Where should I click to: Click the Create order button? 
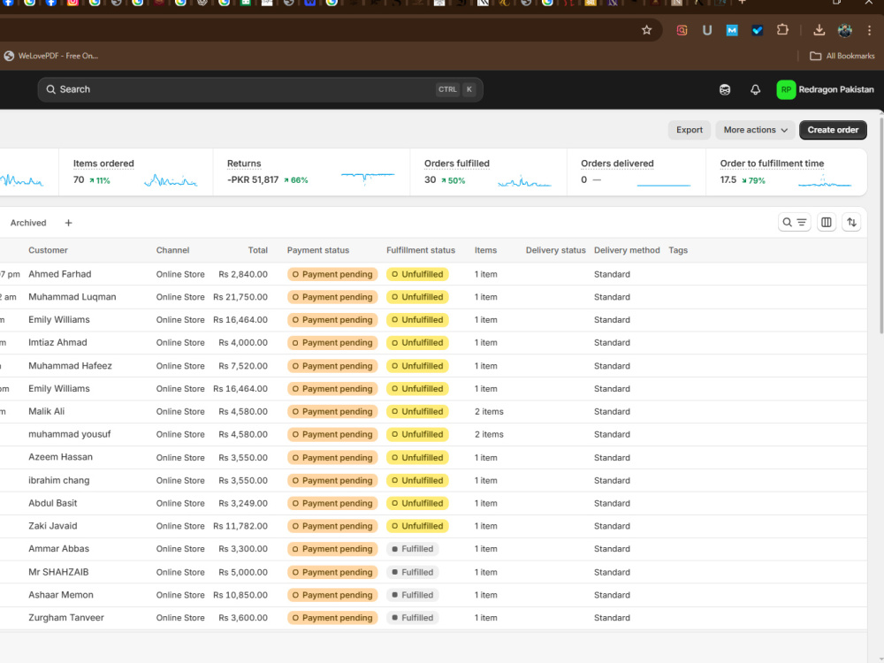(x=833, y=130)
